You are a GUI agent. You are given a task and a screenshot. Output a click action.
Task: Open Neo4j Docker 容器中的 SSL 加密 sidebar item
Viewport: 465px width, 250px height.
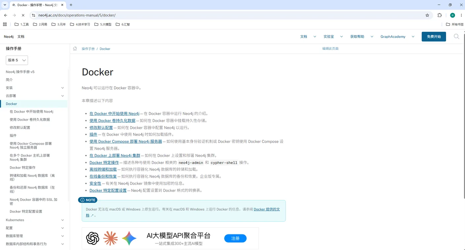(x=34, y=201)
